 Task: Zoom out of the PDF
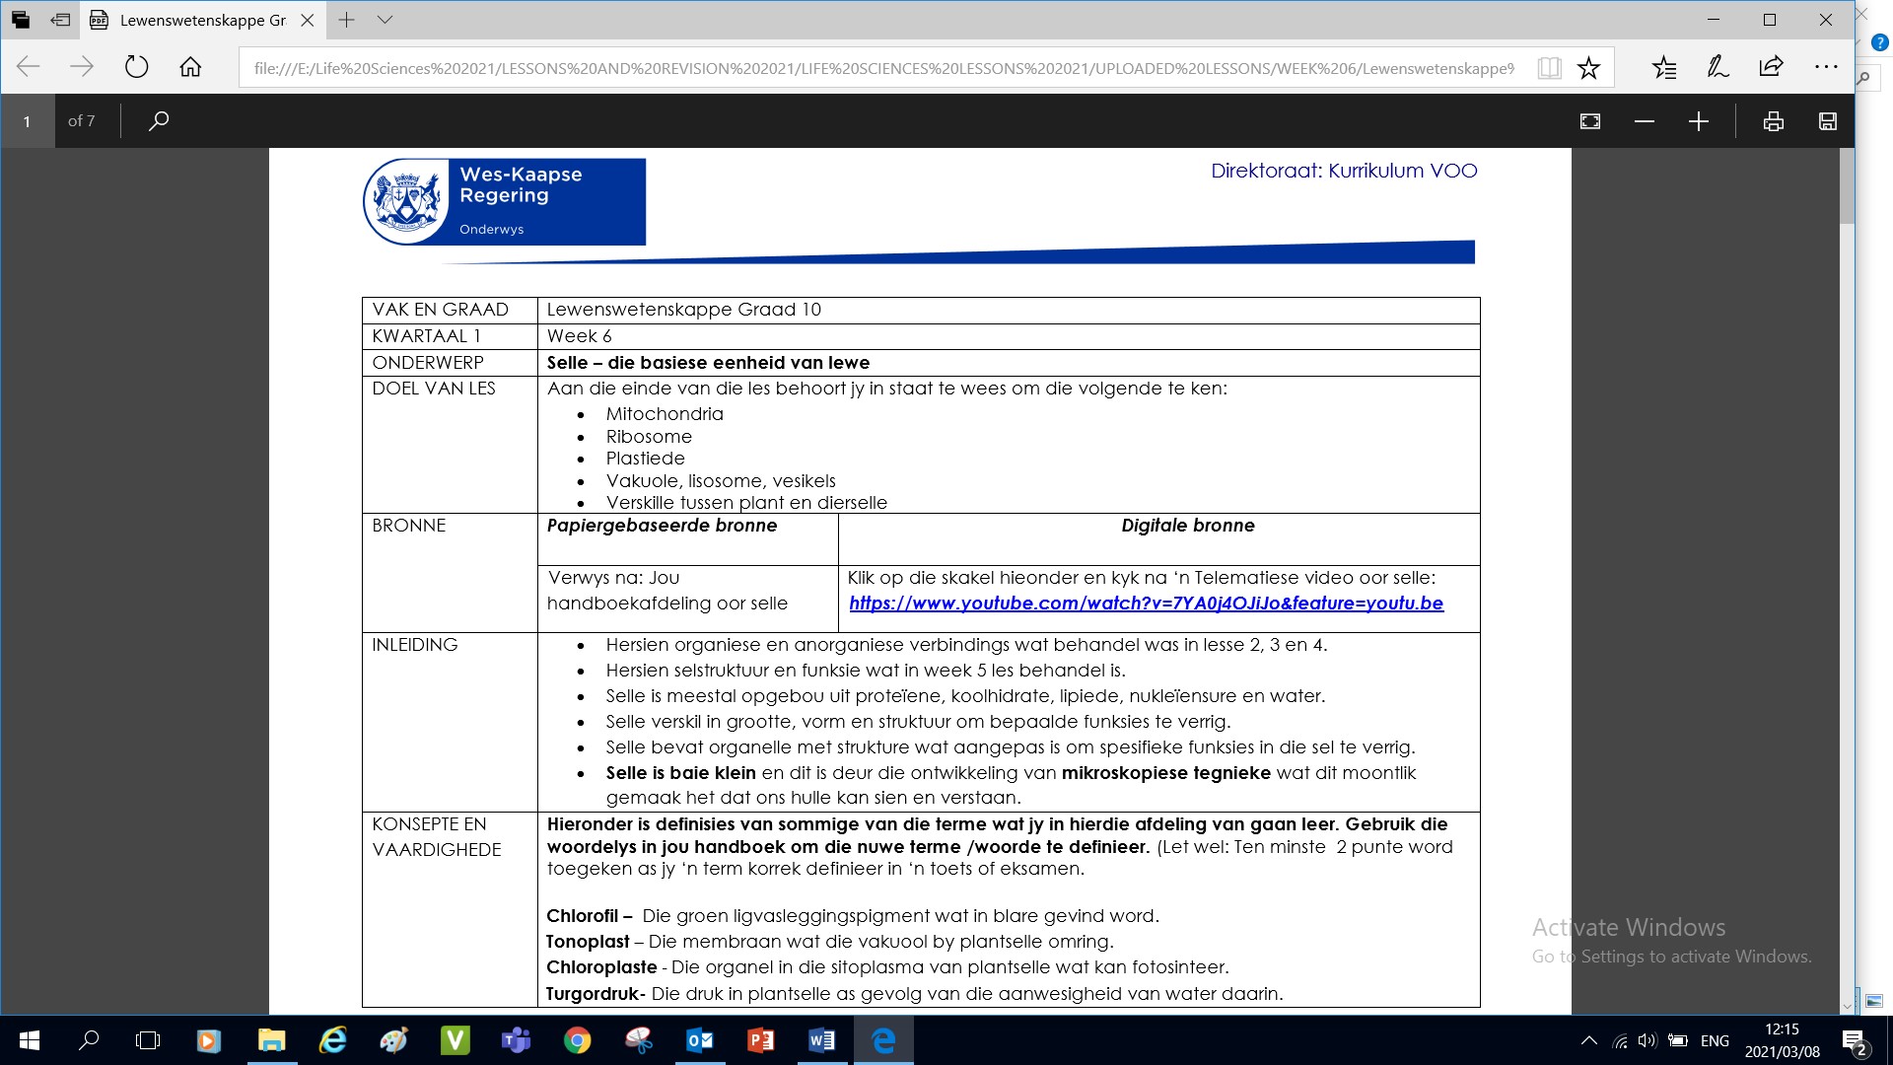coord(1645,121)
